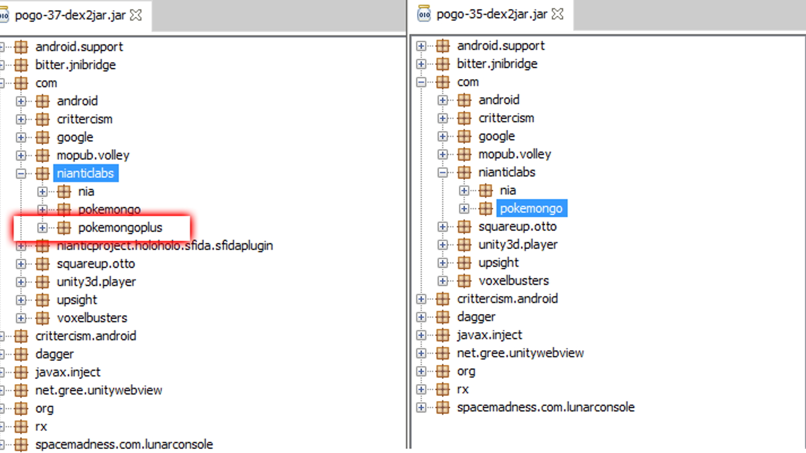Click org package icon in pogo-37 pane
The width and height of the screenshot is (806, 453).
coord(21,409)
